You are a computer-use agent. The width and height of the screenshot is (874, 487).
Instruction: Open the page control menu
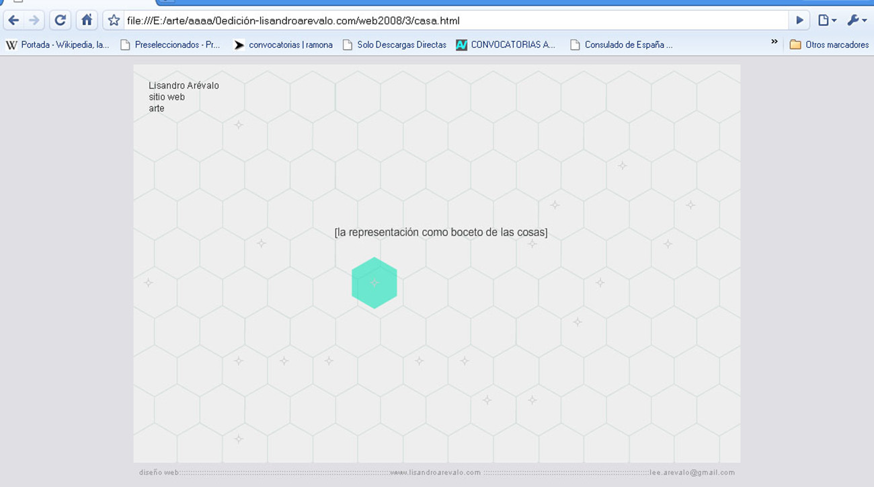tap(827, 20)
